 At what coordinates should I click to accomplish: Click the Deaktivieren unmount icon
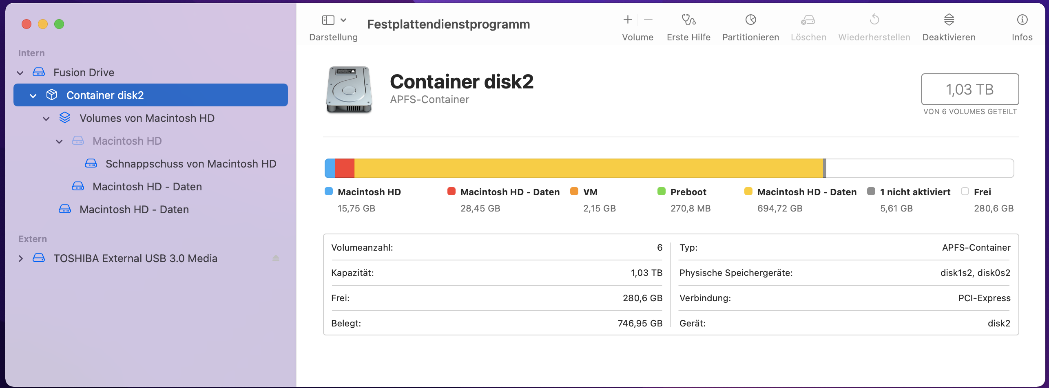tap(949, 20)
